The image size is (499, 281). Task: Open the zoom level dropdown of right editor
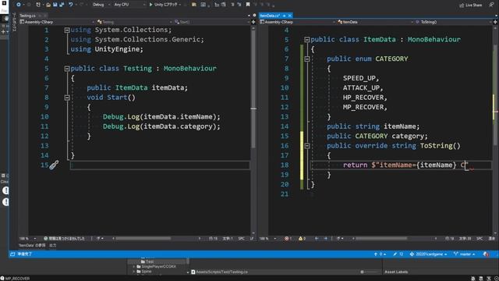pos(267,238)
